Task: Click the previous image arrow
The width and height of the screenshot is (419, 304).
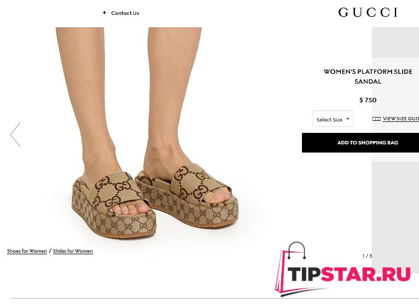Action: (x=15, y=135)
